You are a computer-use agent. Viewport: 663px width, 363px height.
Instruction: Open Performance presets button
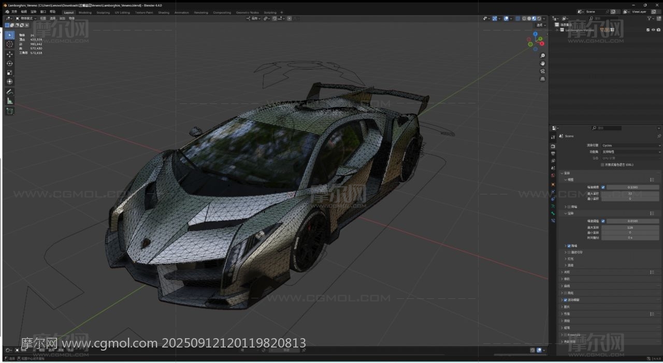coord(652,314)
